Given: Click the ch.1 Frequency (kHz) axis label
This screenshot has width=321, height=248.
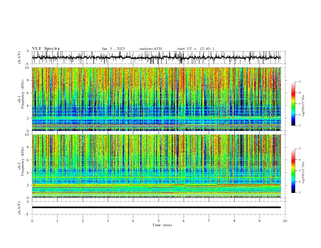Looking at the screenshot, I should [21, 94].
